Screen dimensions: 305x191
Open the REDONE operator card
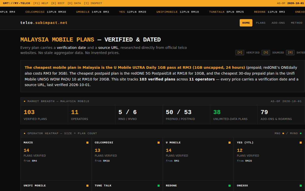pyautogui.click(x=198, y=186)
